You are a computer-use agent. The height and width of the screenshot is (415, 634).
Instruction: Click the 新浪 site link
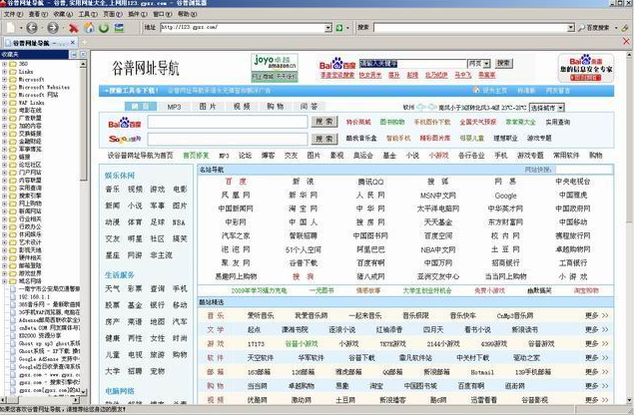point(302,182)
